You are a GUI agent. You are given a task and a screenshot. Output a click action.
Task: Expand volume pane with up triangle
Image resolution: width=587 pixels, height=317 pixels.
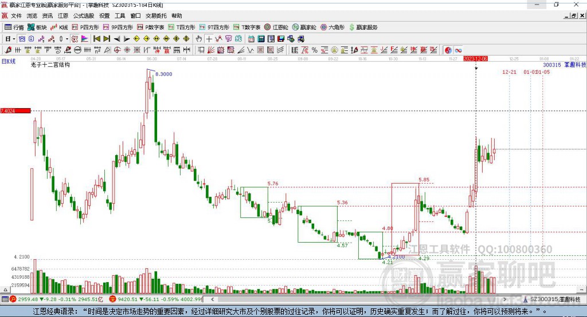[x=5, y=290]
